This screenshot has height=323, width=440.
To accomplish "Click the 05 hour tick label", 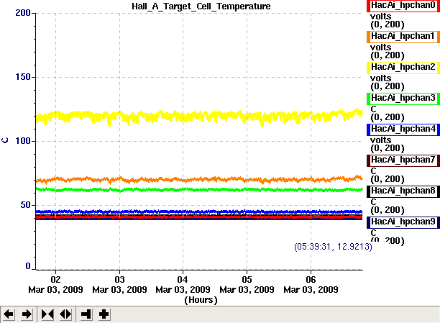I will pyautogui.click(x=247, y=279).
